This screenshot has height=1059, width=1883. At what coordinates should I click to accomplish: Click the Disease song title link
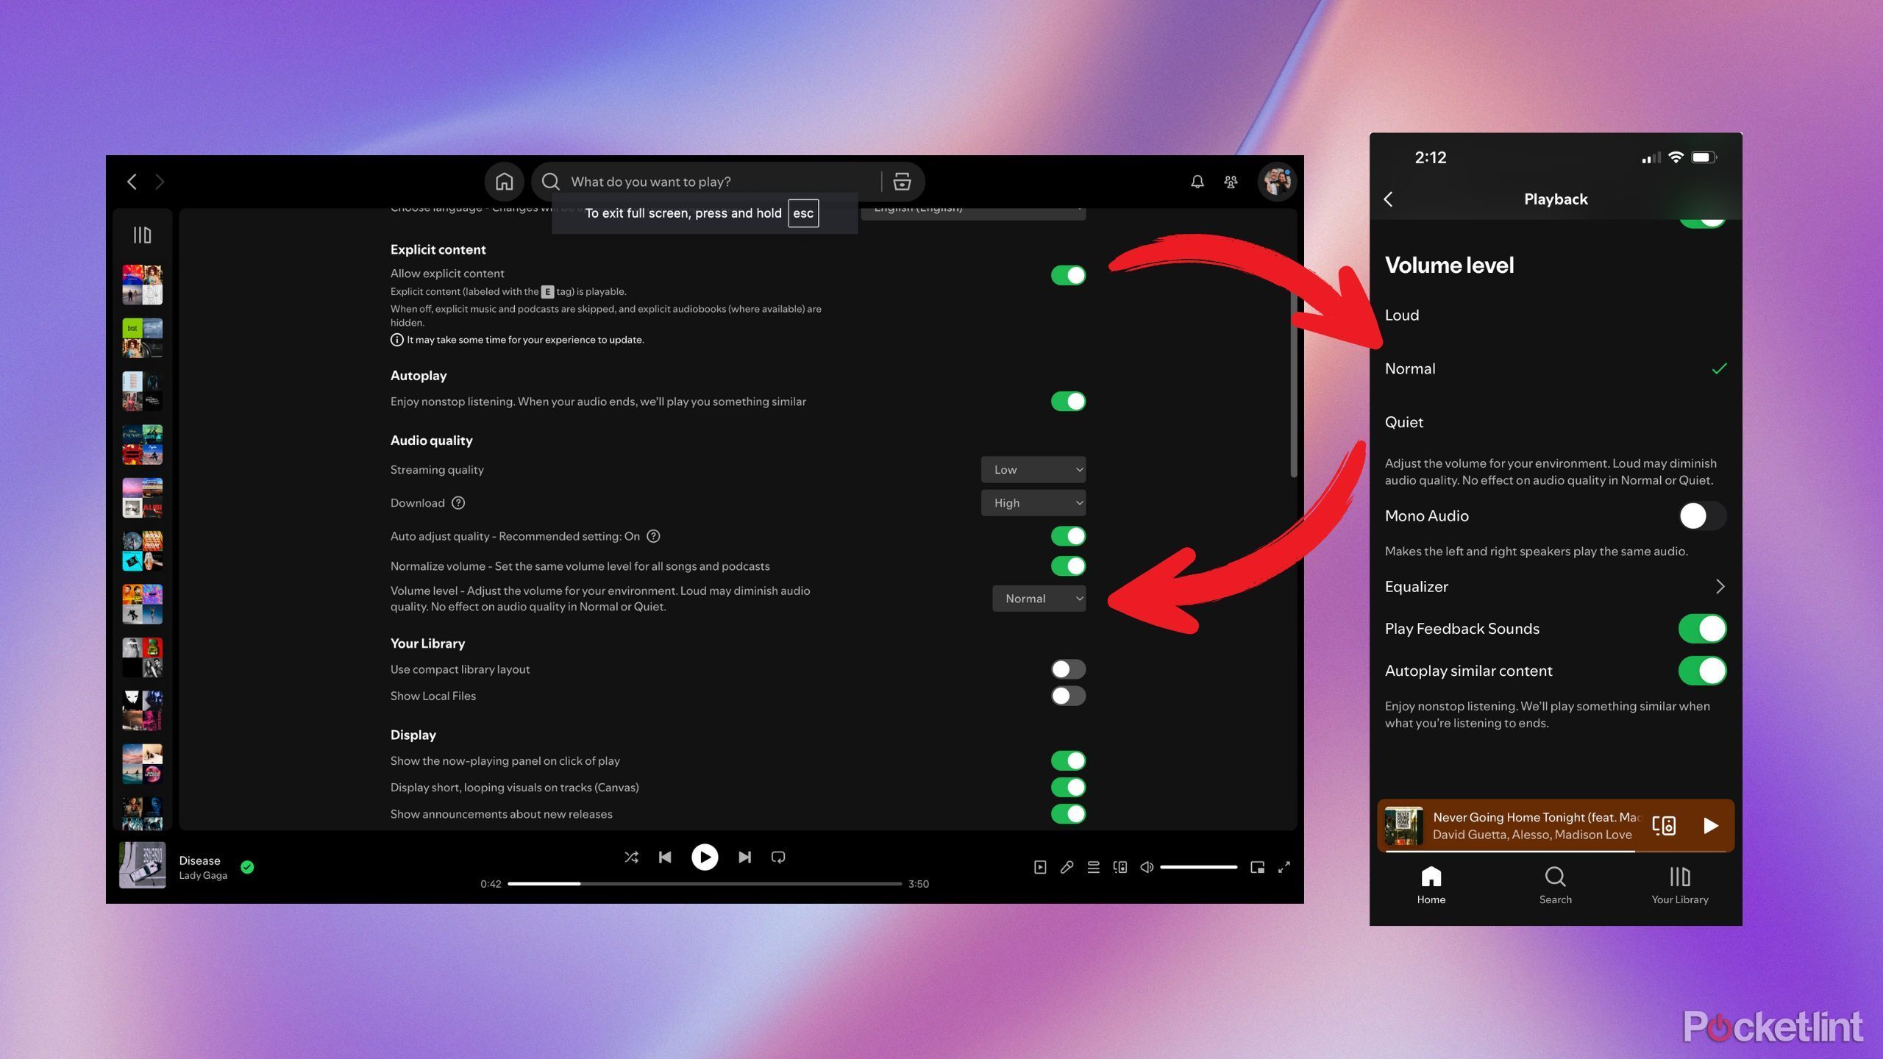(199, 860)
